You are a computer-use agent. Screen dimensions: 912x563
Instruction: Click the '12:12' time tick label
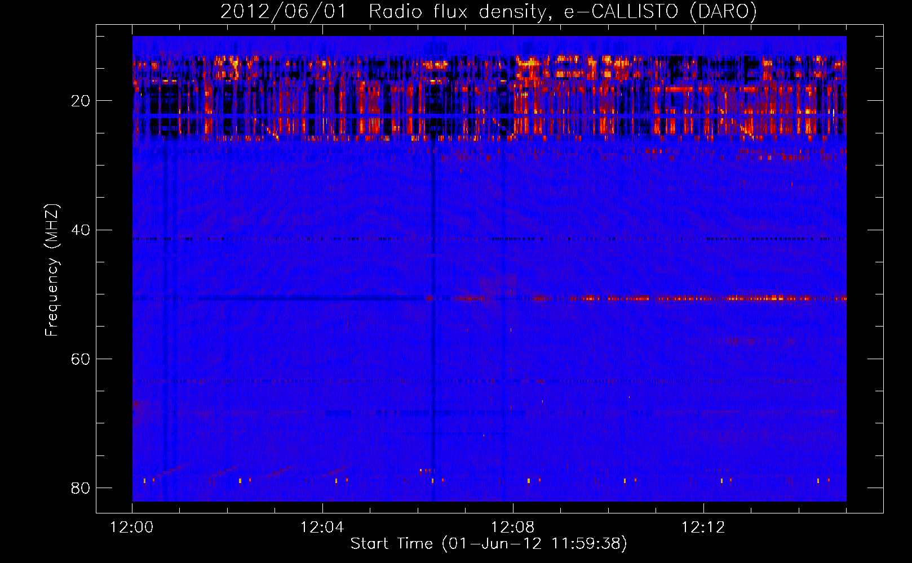click(703, 528)
